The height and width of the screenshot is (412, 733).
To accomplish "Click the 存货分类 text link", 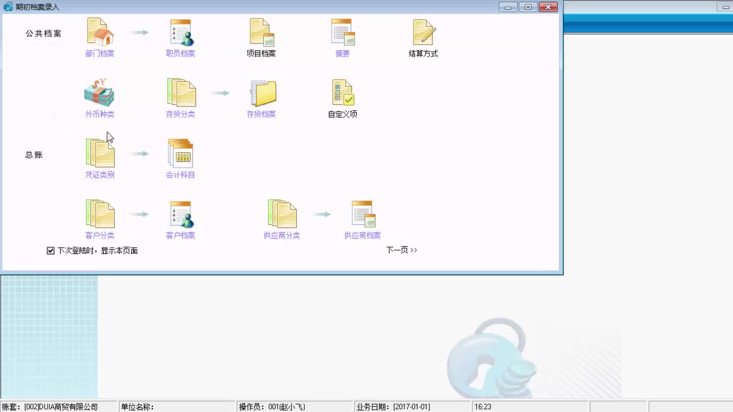I will 180,114.
